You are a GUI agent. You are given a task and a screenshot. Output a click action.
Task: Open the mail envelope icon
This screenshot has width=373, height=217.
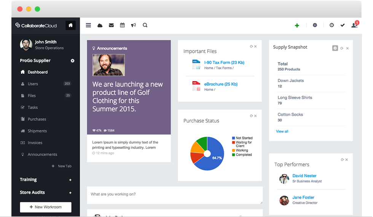pyautogui.click(x=111, y=25)
